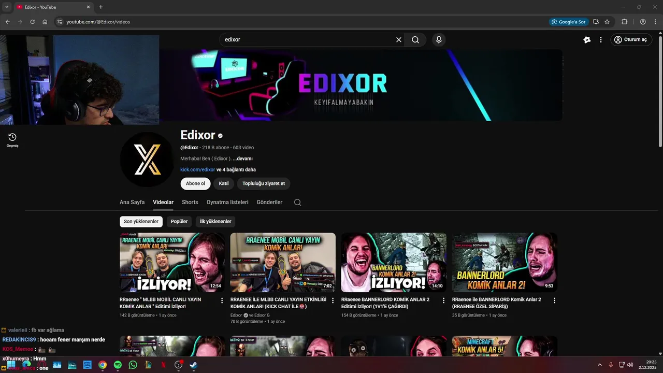The image size is (663, 373).
Task: Start voice search with the microphone icon
Action: pyautogui.click(x=439, y=40)
